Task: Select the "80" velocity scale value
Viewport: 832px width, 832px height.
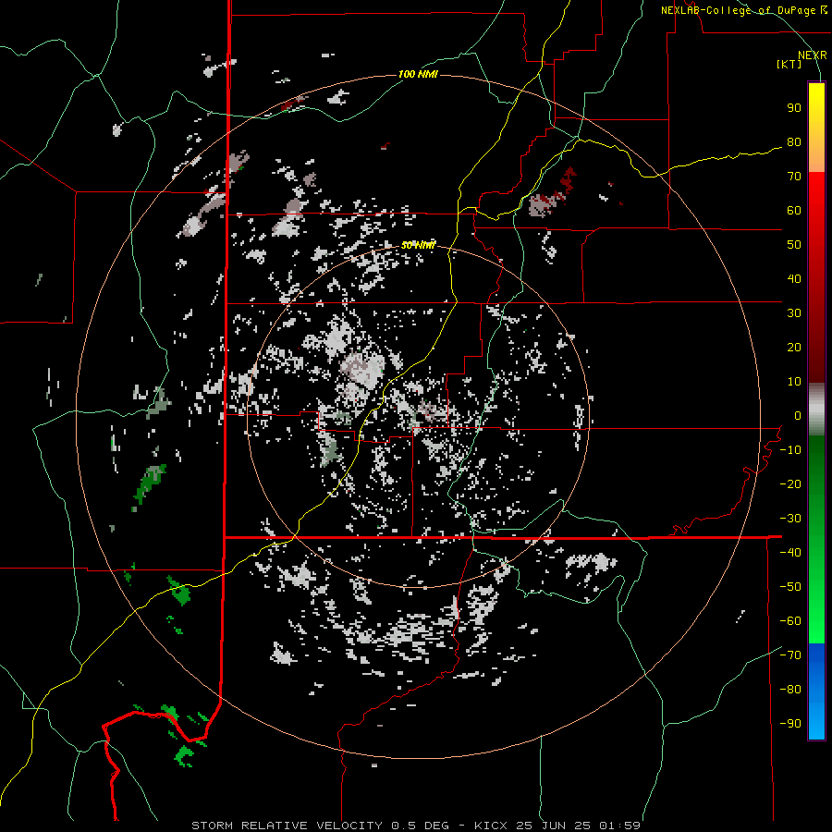Action: tap(794, 142)
